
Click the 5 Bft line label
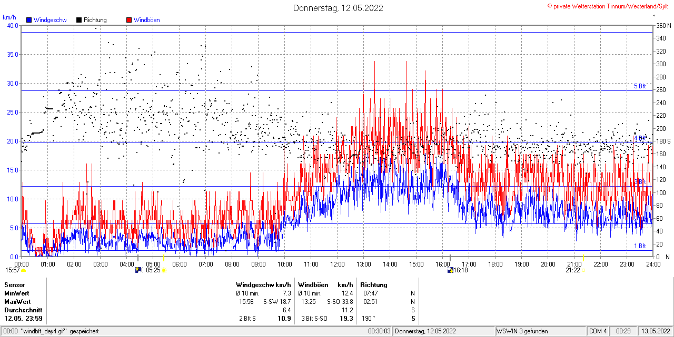coord(639,86)
